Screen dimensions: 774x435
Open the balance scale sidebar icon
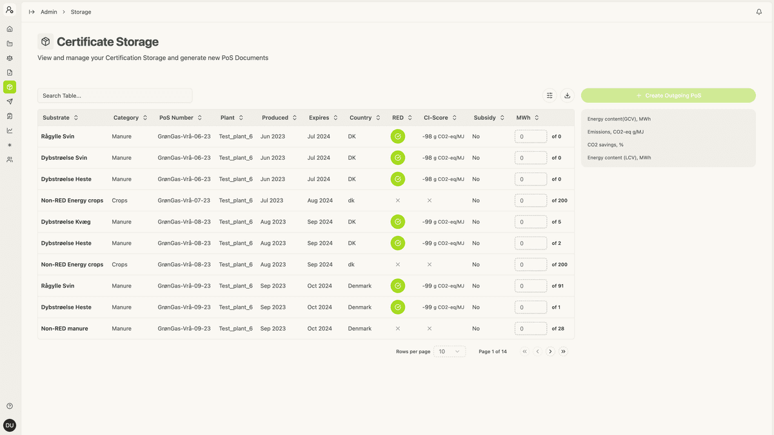(10, 58)
